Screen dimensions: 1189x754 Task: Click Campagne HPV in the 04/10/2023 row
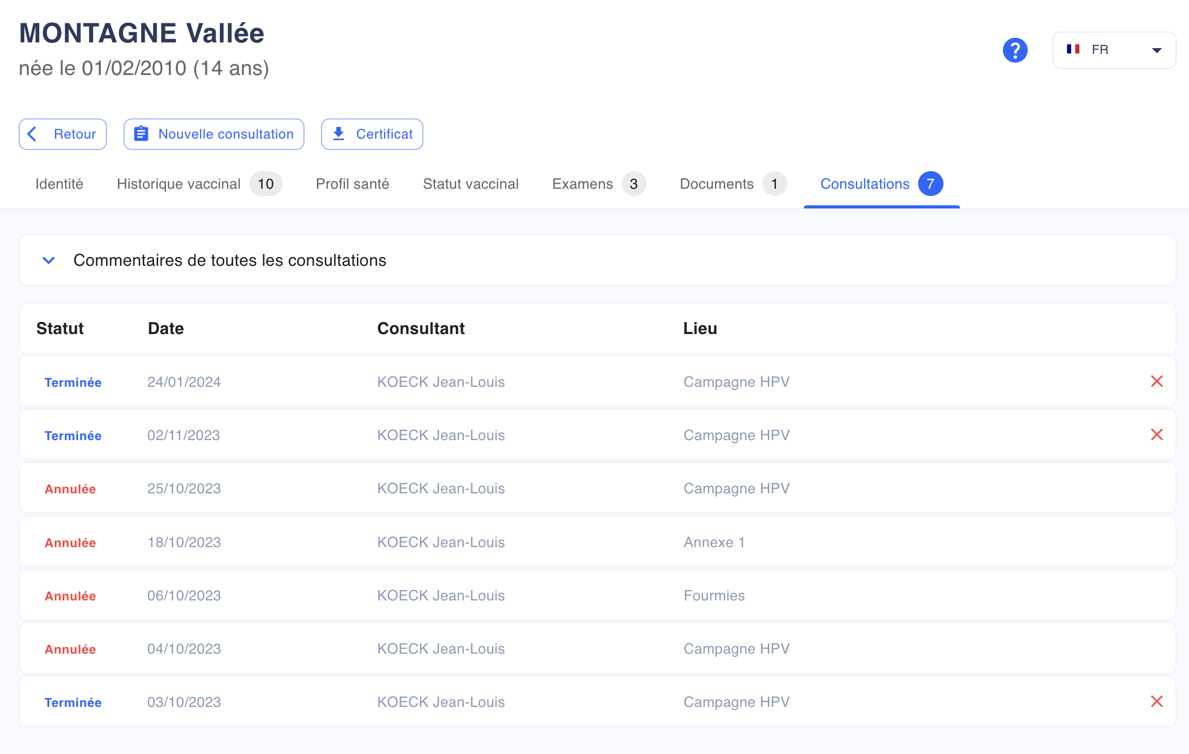(737, 649)
